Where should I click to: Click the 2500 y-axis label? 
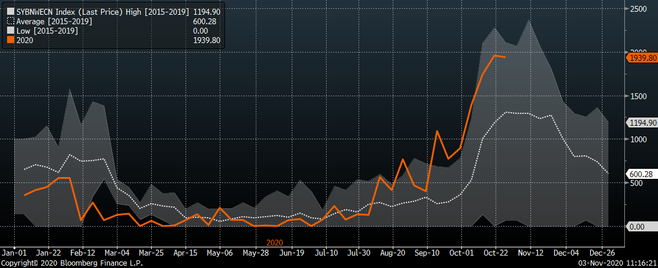pos(639,9)
